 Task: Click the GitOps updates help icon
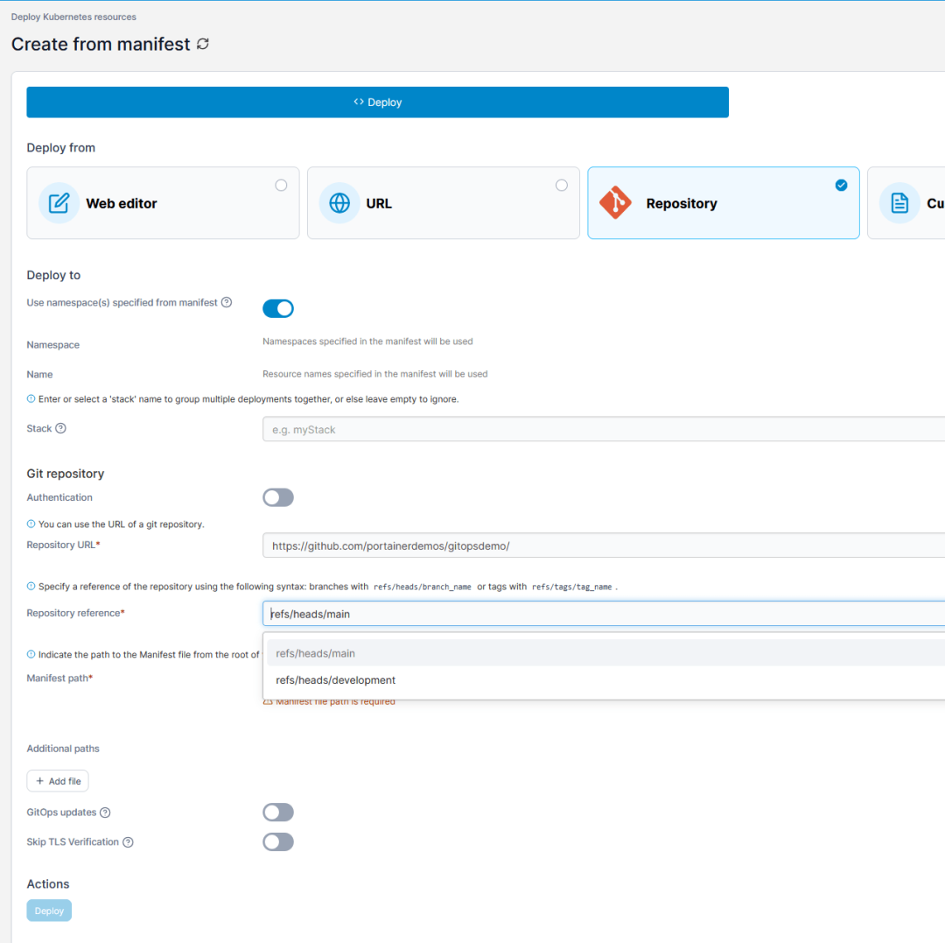105,813
